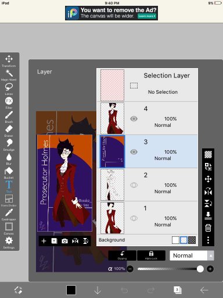
Task: Merge layer down with download arrow icon
Action: click(208, 215)
